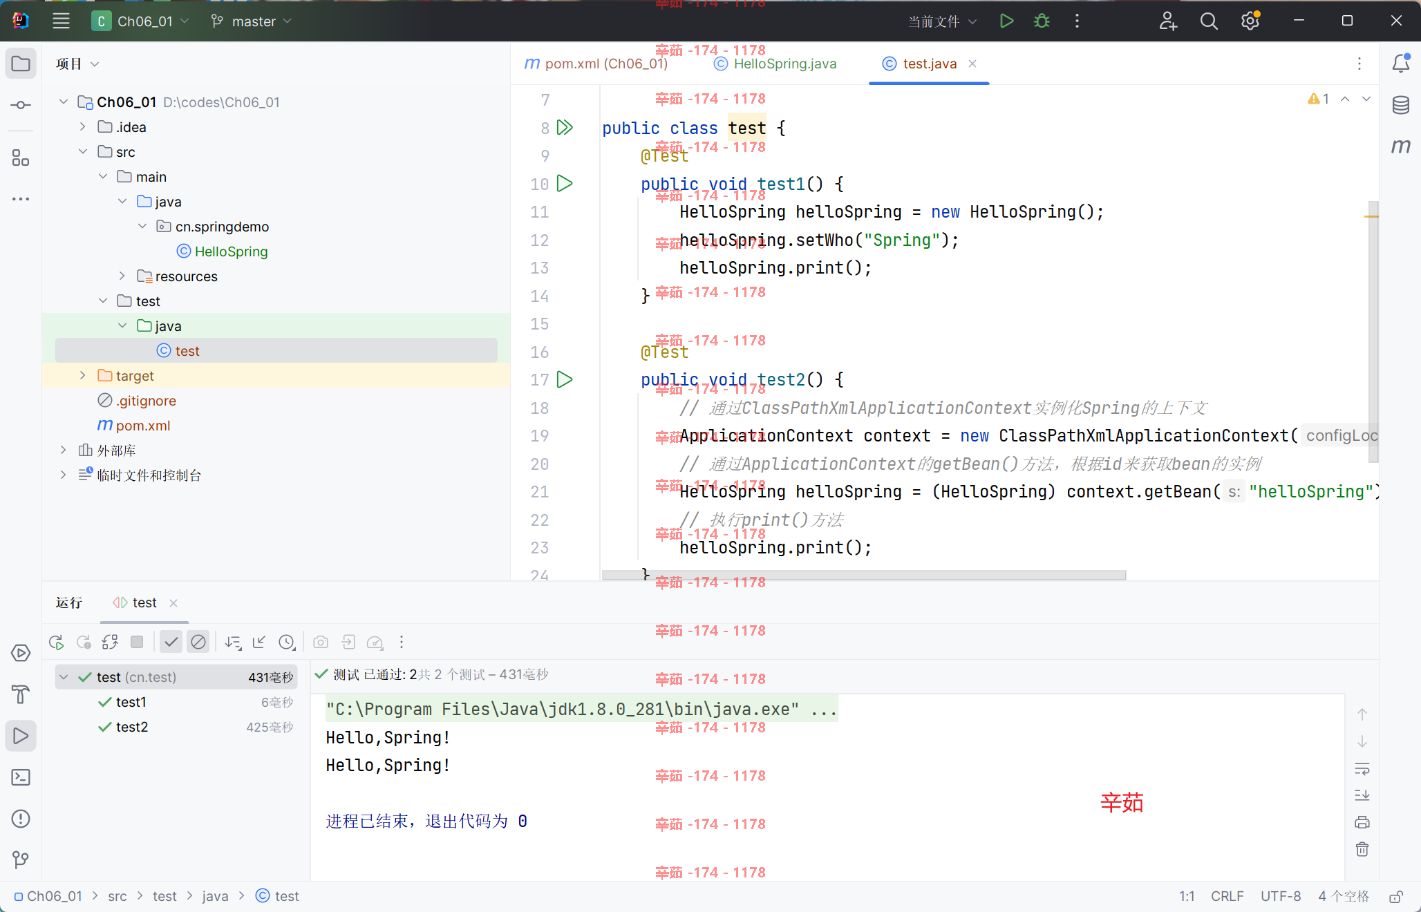Switch to pom.xml (Ch06_01) tab
1421x912 pixels.
click(596, 64)
